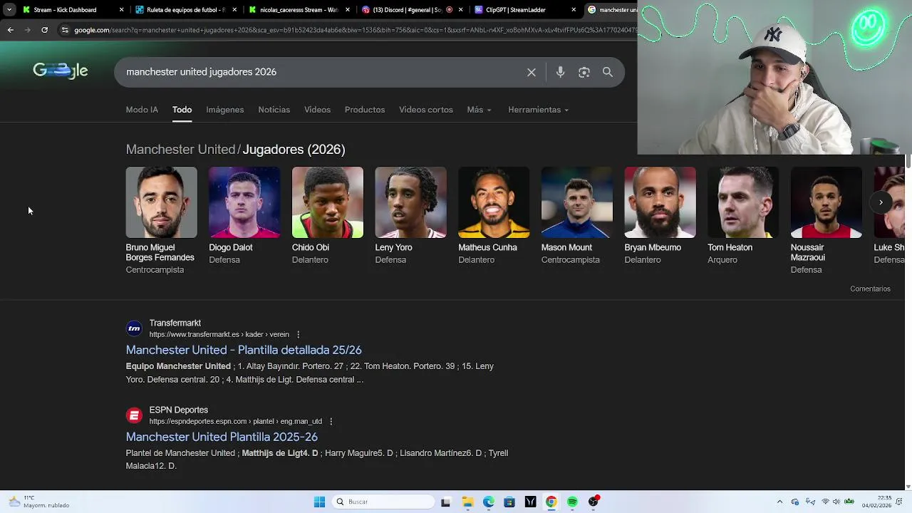Open Google Lens image search icon
The image size is (912, 513).
pos(584,72)
